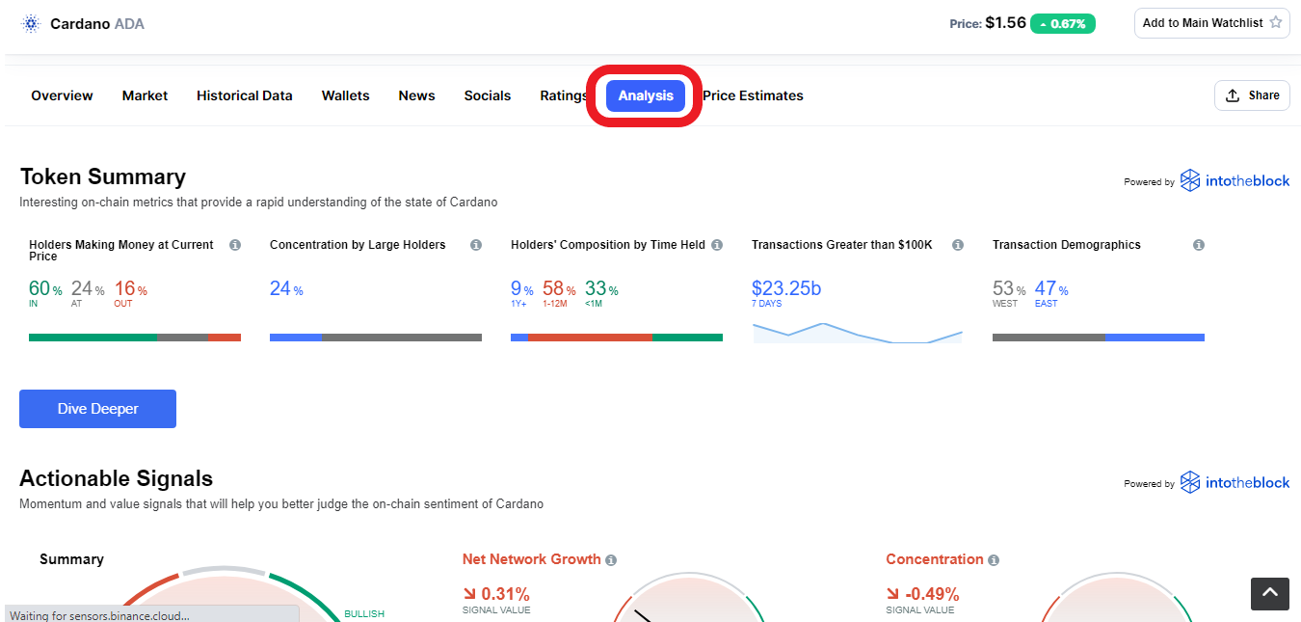This screenshot has height=622, width=1301.
Task: Click the Cardano logo icon
Action: point(31,23)
